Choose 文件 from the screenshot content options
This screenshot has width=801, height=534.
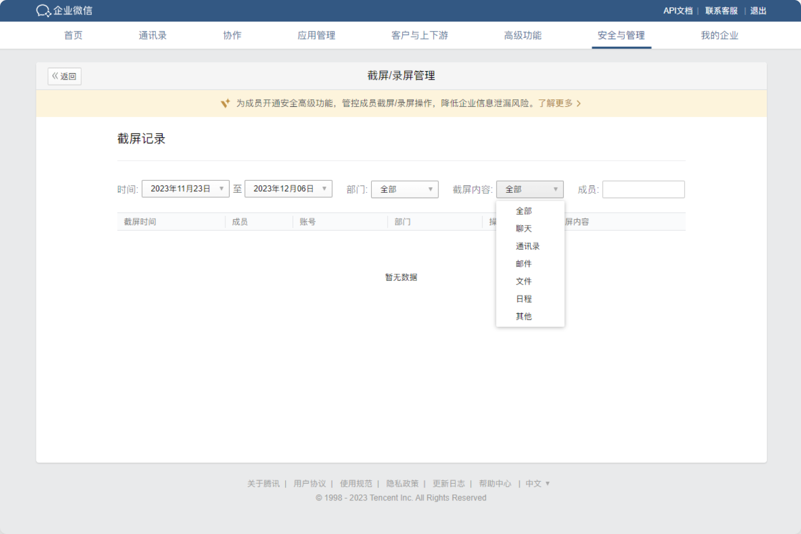click(524, 281)
